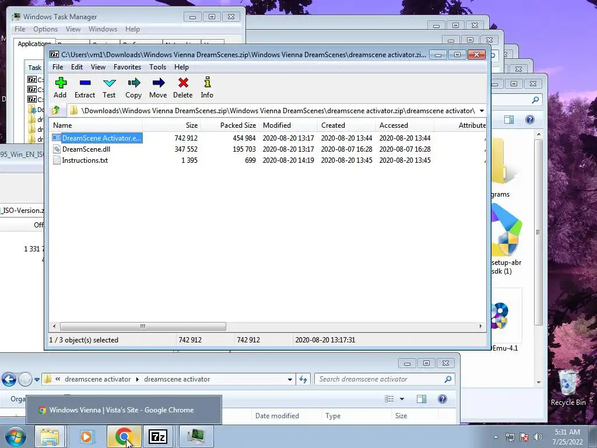Click the first dreamscene activator breadcrumb
This screenshot has height=448, width=597.
pos(97,379)
